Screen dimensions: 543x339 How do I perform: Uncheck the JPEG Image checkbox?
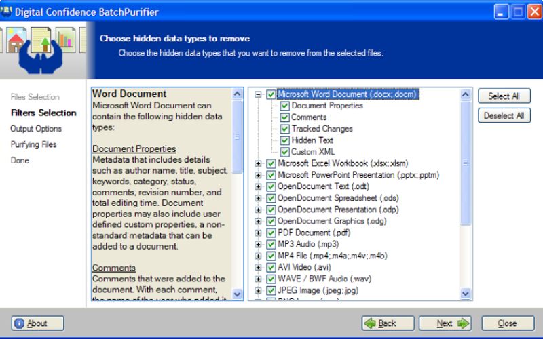tap(271, 291)
